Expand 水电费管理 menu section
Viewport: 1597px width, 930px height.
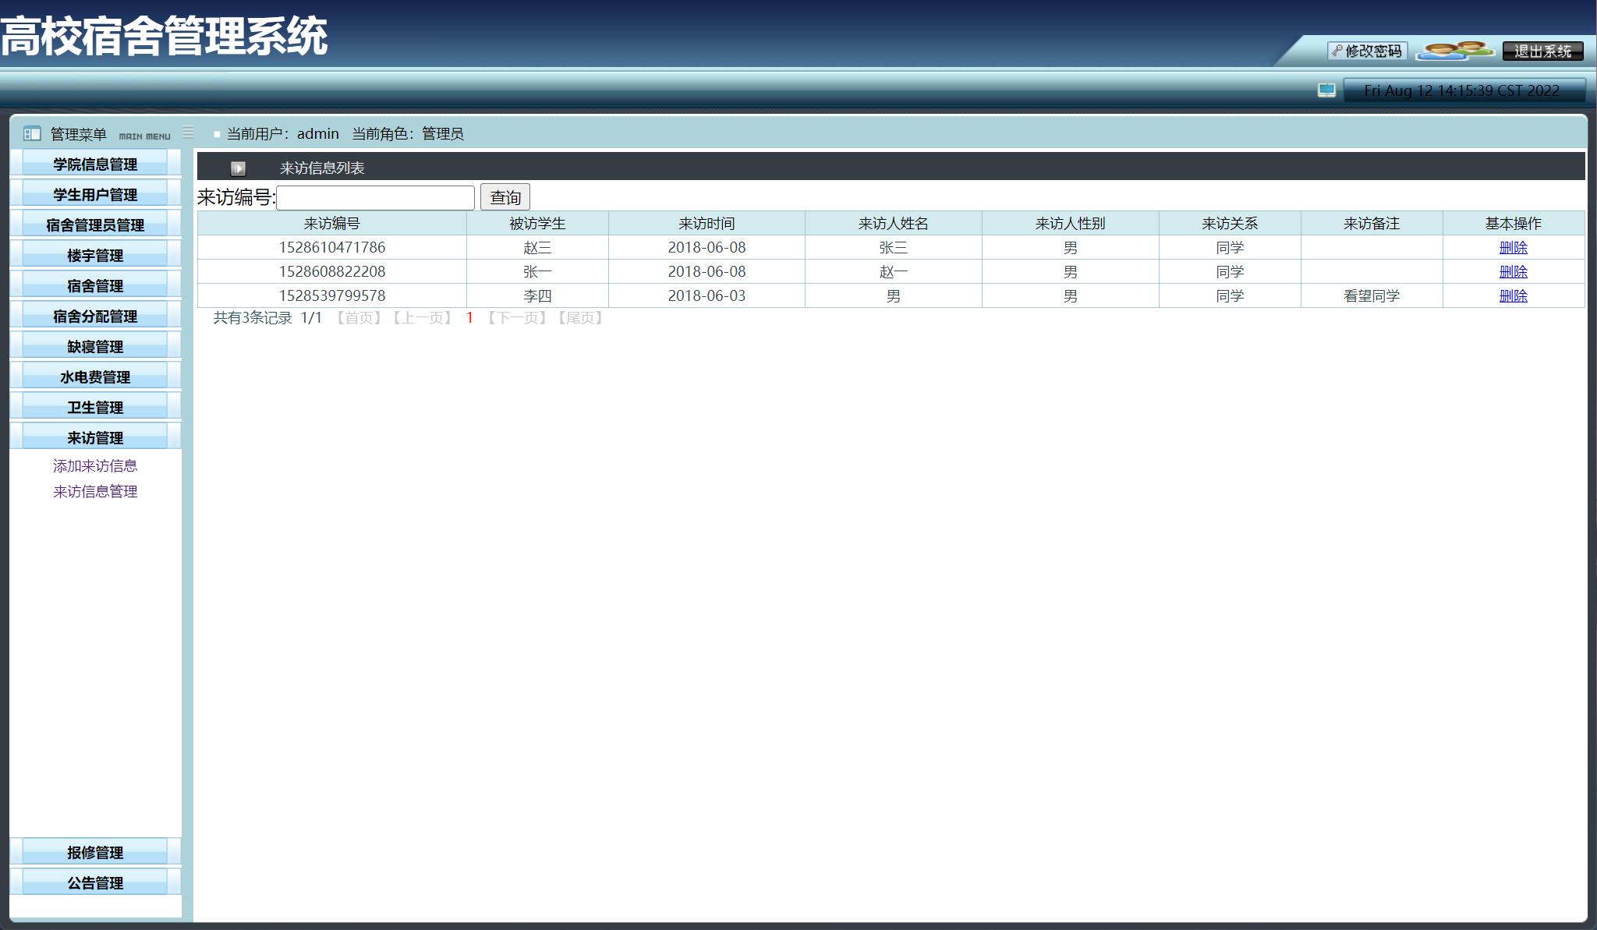(95, 377)
